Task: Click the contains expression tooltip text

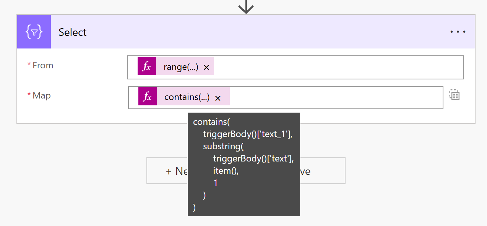Action: (243, 164)
